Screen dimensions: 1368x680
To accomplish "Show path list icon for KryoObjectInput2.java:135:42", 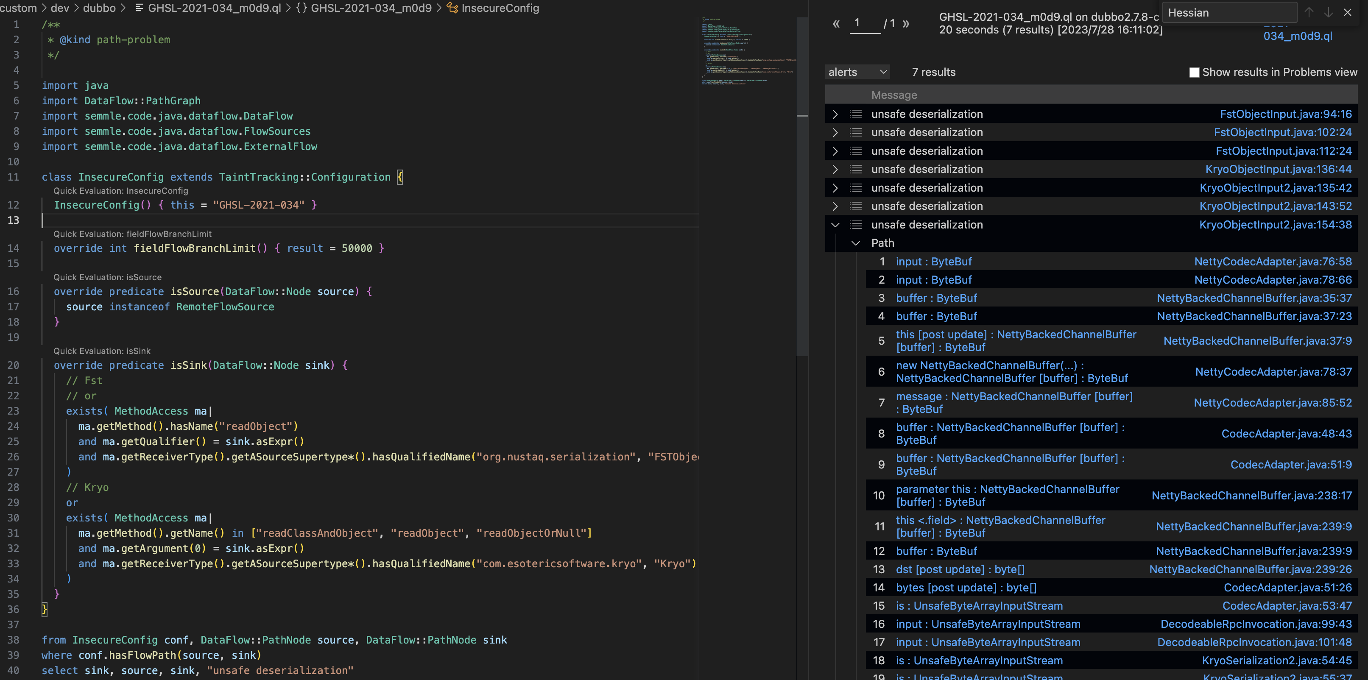I will (856, 188).
